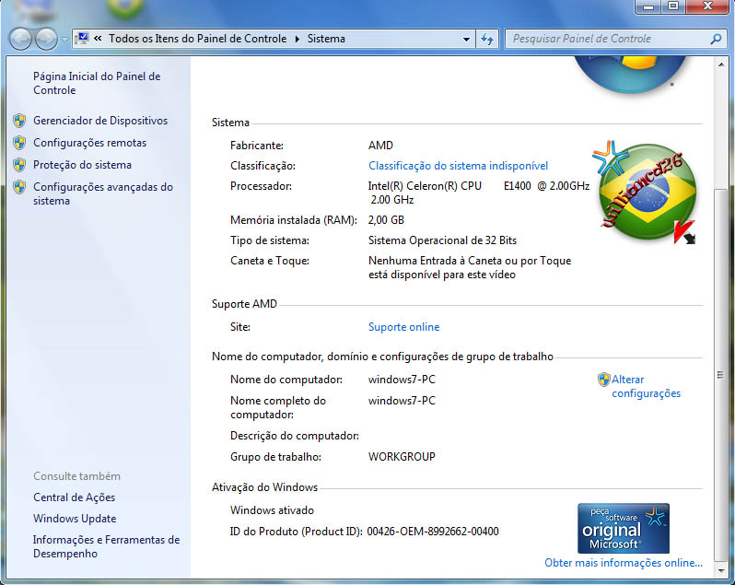
Task: Go back with the Back arrow button
Action: tap(20, 39)
